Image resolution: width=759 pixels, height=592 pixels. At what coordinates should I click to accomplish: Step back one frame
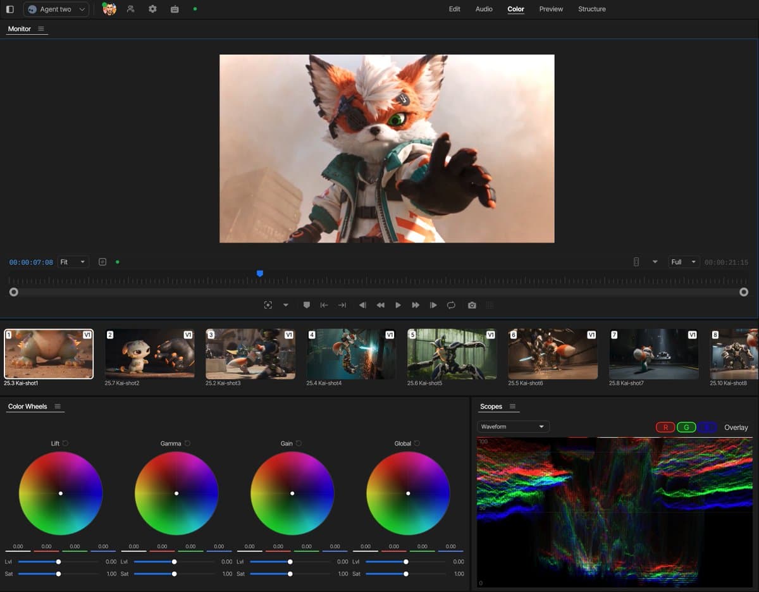(362, 305)
